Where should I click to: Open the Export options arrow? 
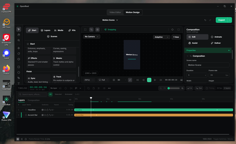click(x=230, y=20)
